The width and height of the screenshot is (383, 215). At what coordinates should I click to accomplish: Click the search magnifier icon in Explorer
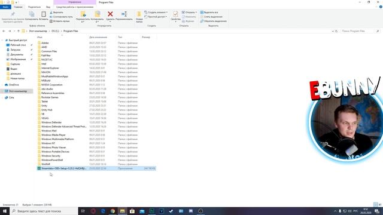pos(378,31)
